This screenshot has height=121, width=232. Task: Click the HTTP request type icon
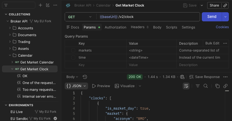[x=68, y=5]
